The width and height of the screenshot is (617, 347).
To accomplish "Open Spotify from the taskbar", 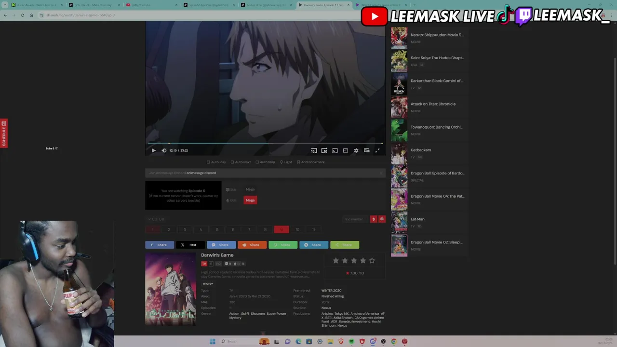I will [x=351, y=342].
